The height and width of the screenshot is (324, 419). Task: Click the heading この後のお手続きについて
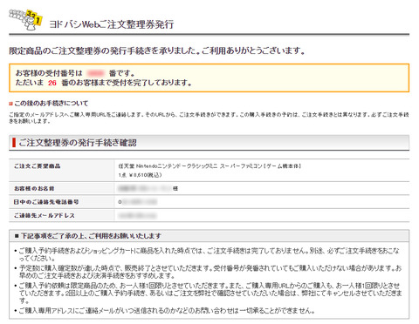(52, 103)
